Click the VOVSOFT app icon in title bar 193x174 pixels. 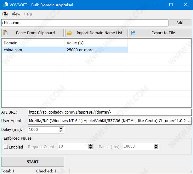[x=4, y=5]
